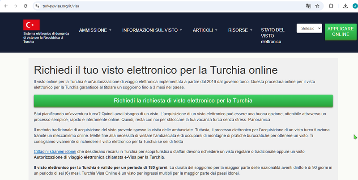The image size is (358, 180).
Task: Click the browser forward arrow
Action: tap(15, 6)
